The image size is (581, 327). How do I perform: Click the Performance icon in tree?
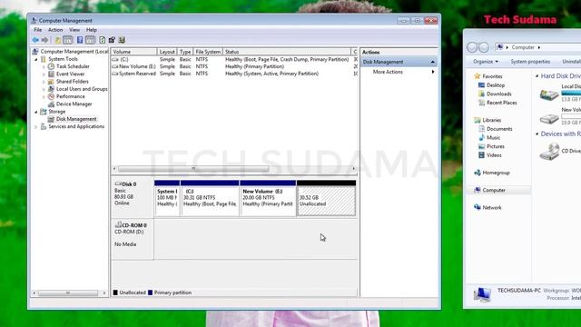(51, 96)
